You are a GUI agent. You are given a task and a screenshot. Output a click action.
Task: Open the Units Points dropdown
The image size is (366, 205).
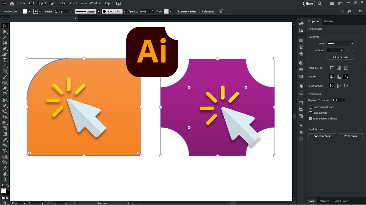coord(340,44)
